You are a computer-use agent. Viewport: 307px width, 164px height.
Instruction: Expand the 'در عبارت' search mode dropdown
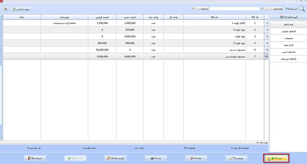click(x=193, y=9)
